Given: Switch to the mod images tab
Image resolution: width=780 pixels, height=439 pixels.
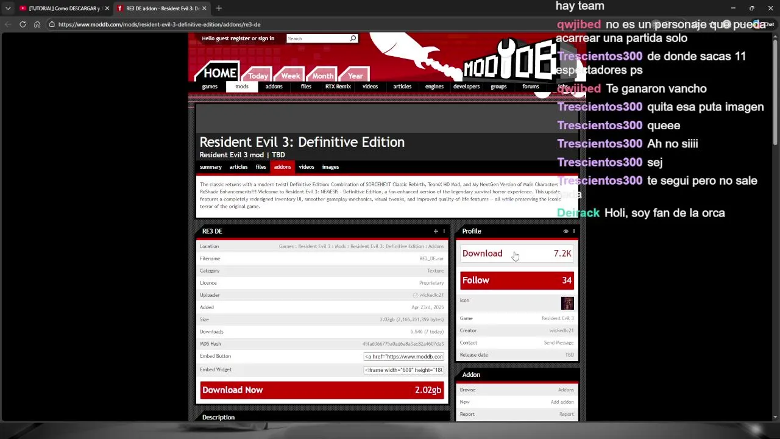Looking at the screenshot, I should coord(330,167).
